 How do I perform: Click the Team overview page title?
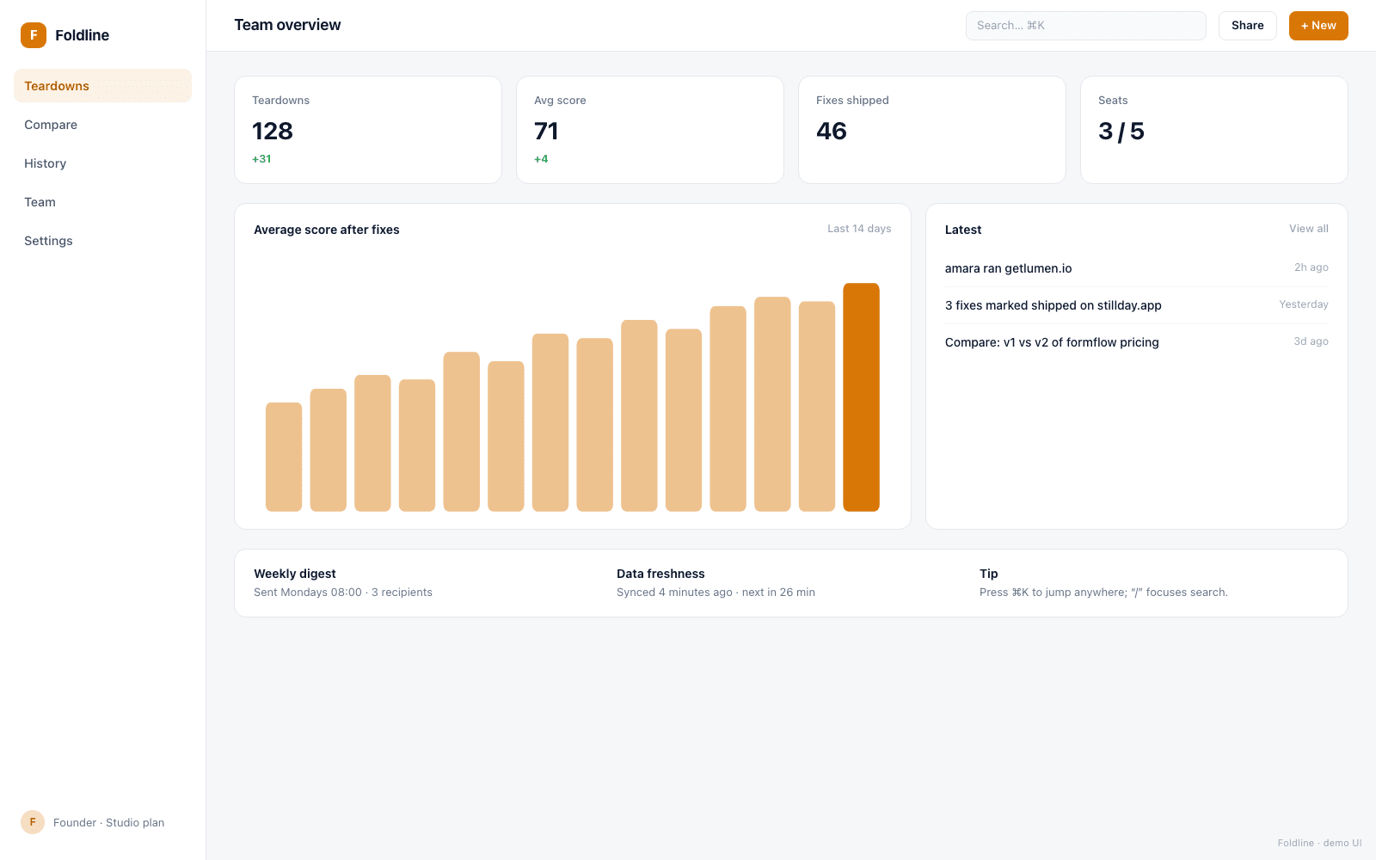[x=287, y=25]
